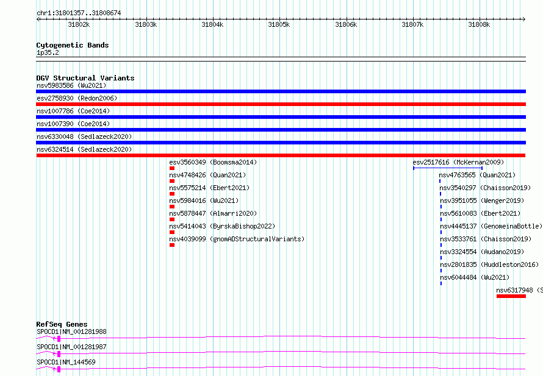Click the chr1:31801357..31808674 region label
This screenshot has width=543, height=376.
point(79,13)
